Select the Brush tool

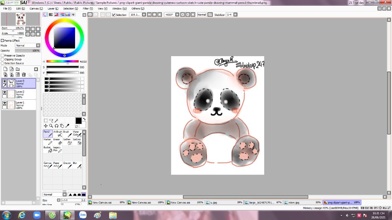[x=67, y=134]
